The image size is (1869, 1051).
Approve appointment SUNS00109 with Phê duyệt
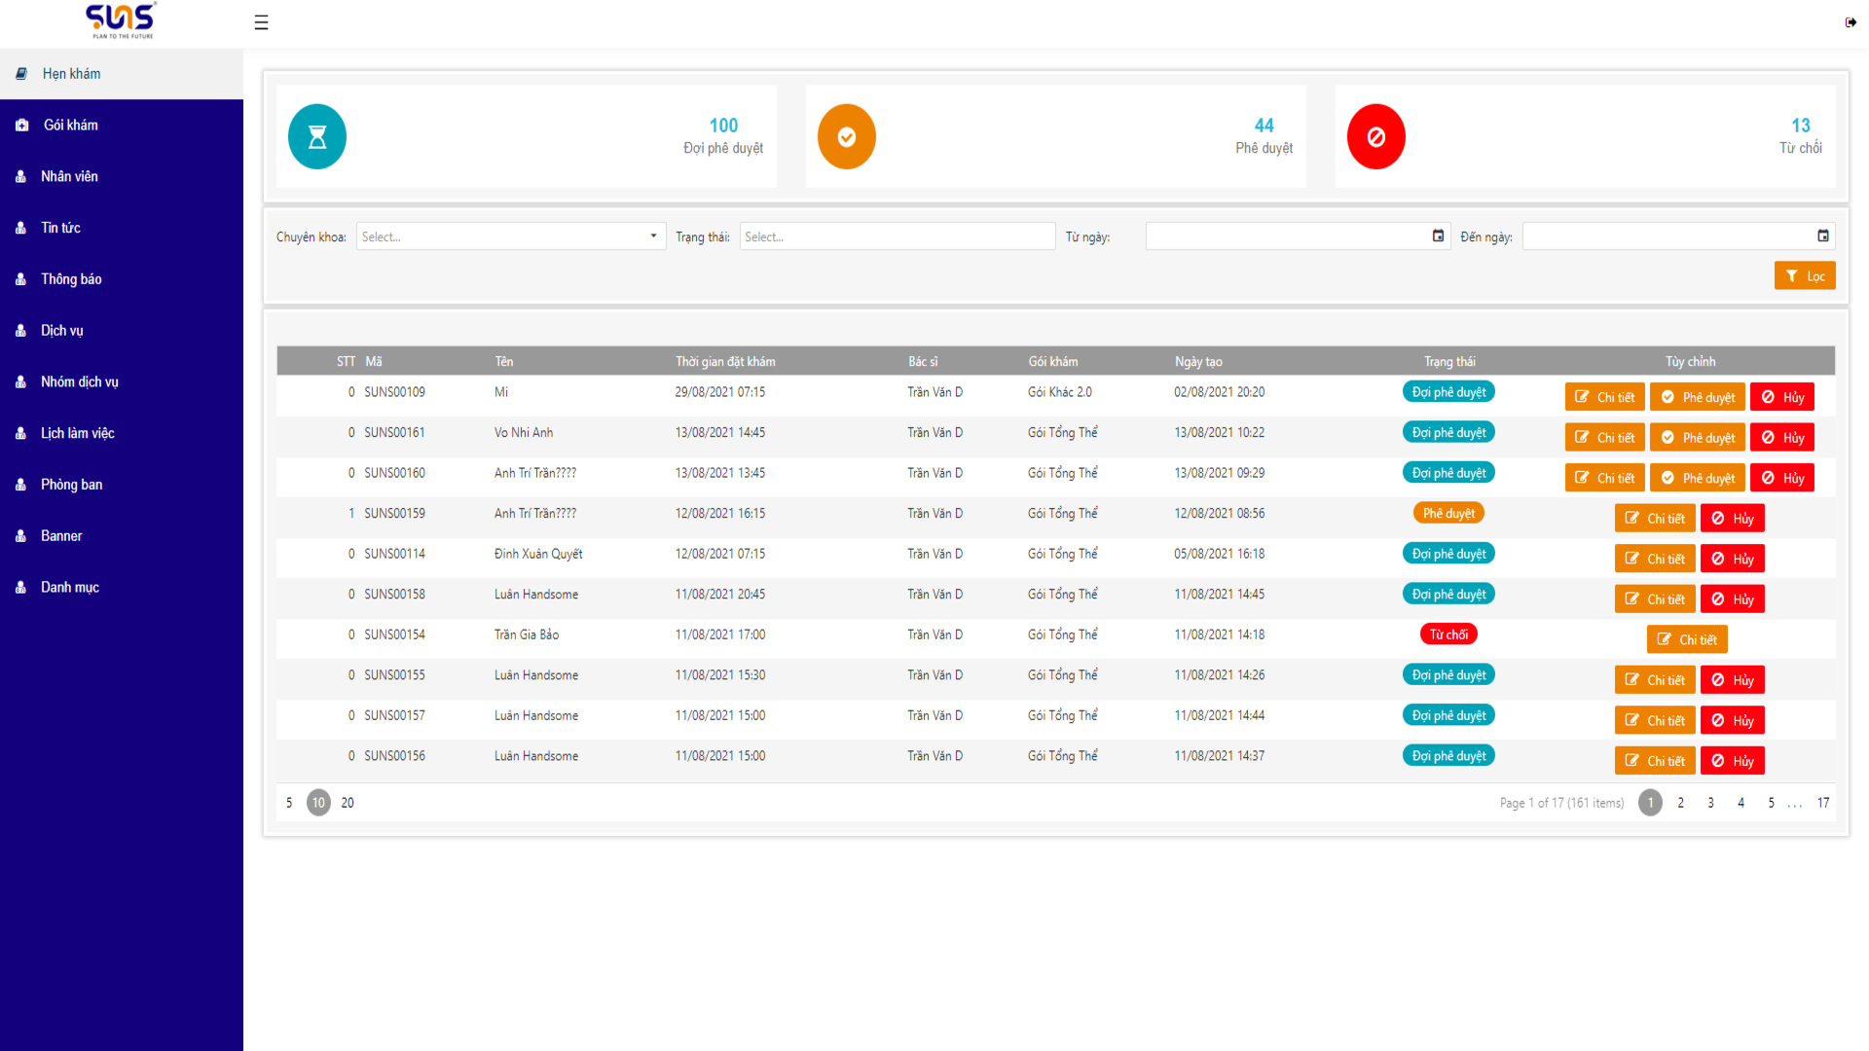pyautogui.click(x=1697, y=397)
